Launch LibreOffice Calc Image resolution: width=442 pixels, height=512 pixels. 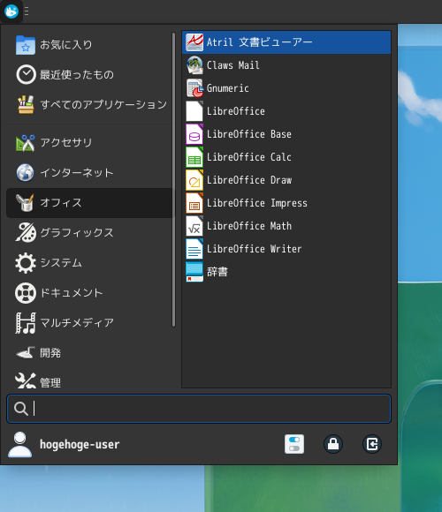pyautogui.click(x=286, y=157)
